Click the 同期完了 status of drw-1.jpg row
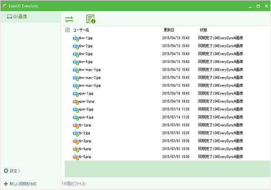 (x=221, y=38)
